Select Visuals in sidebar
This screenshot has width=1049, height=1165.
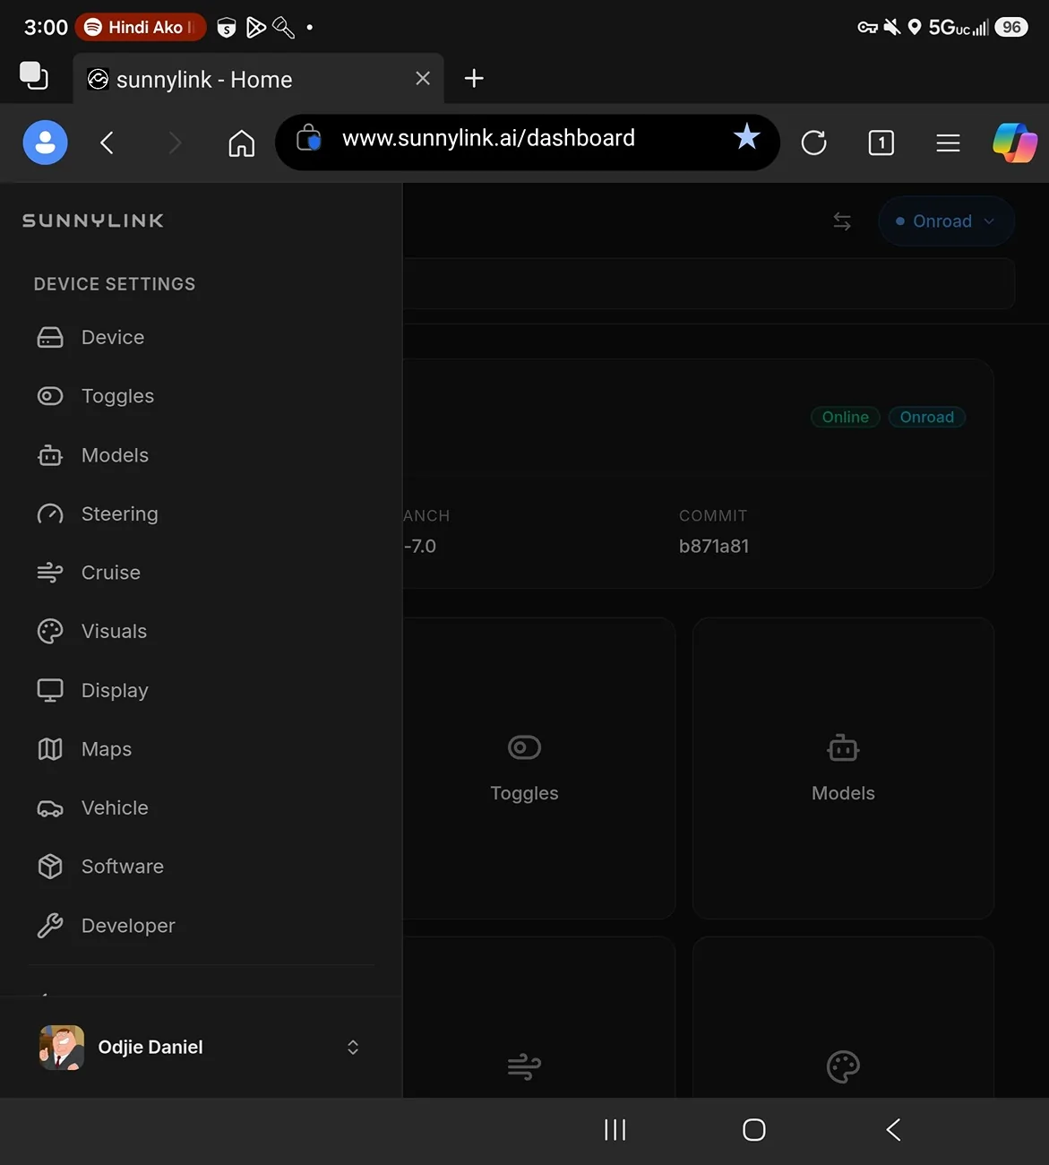tap(201, 631)
